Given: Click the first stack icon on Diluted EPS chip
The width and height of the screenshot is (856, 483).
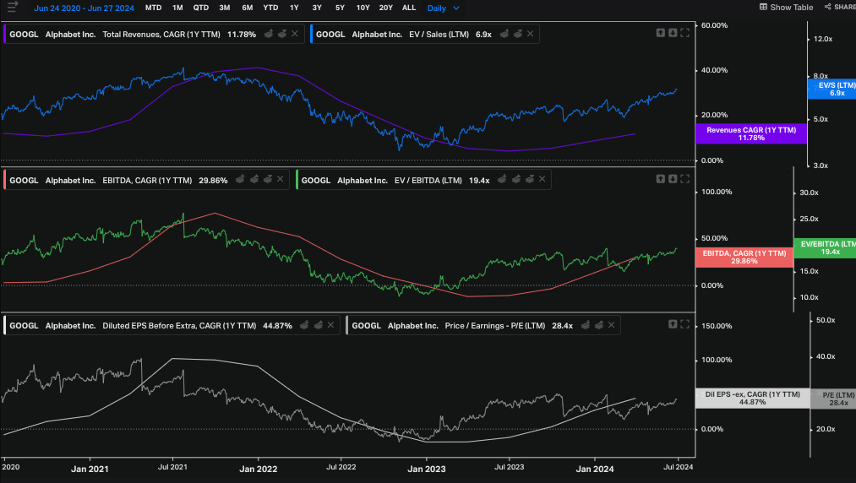Looking at the screenshot, I should pyautogui.click(x=304, y=325).
